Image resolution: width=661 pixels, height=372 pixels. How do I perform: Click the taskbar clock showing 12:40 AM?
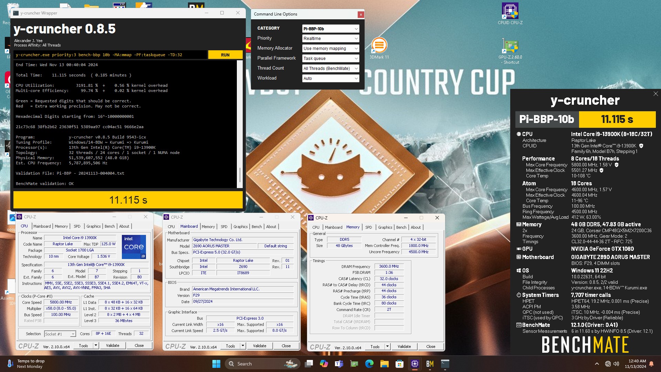636,364
